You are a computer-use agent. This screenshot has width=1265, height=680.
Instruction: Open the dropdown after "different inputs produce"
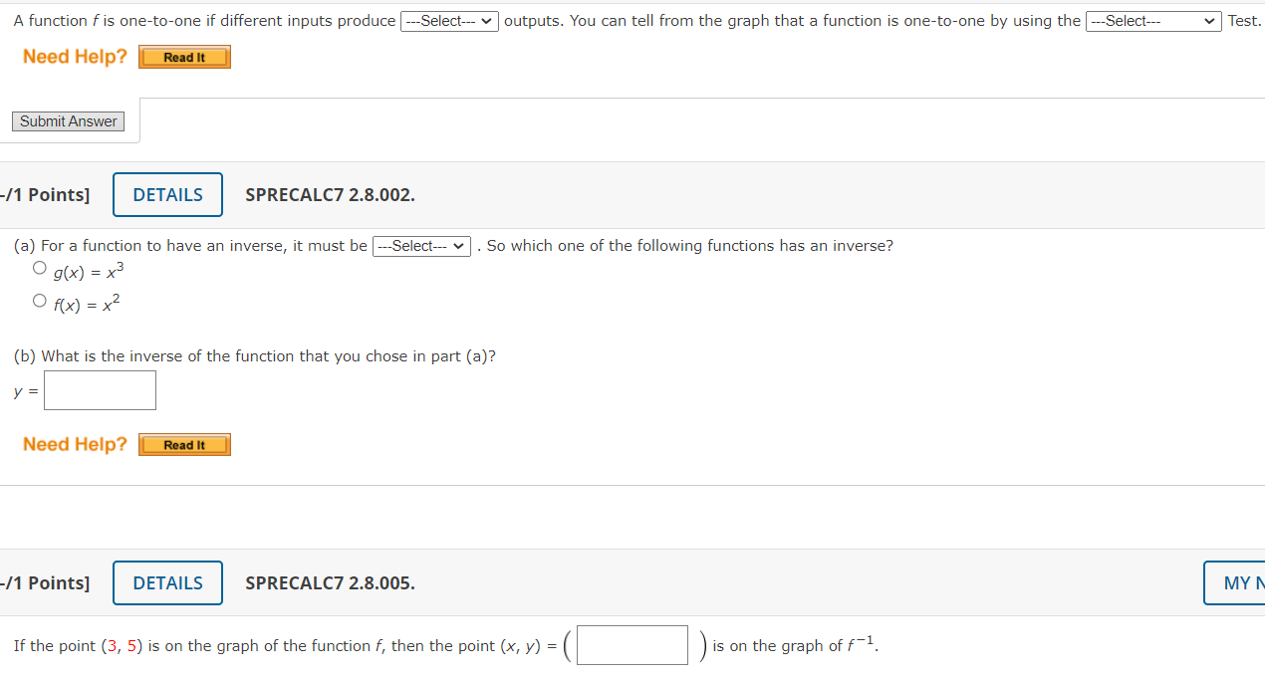point(449,21)
